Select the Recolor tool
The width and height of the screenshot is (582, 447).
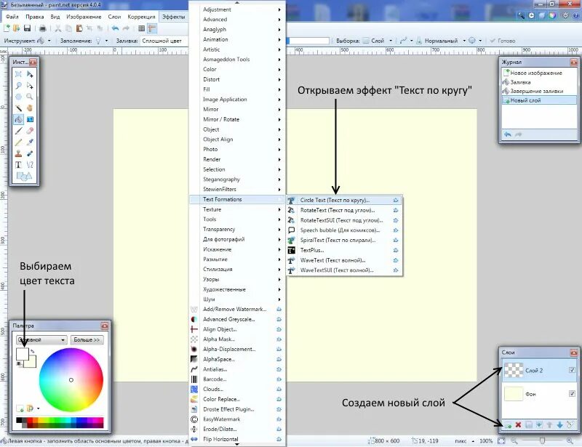(30, 153)
